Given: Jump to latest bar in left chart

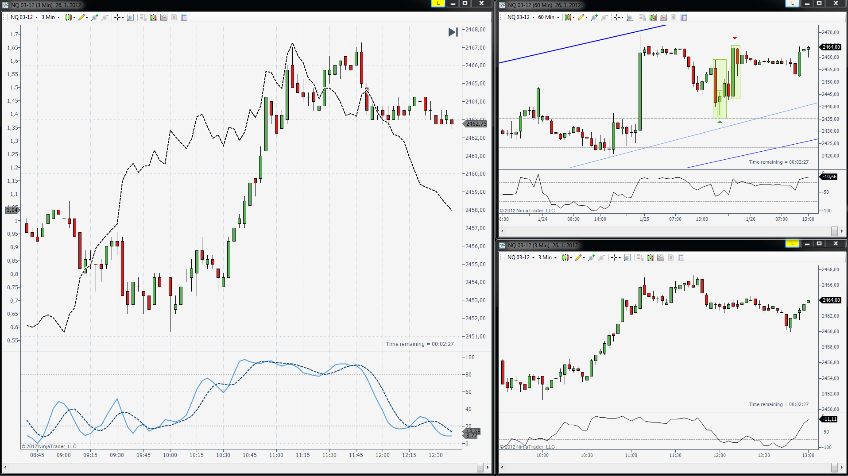Looking at the screenshot, I should [x=453, y=32].
